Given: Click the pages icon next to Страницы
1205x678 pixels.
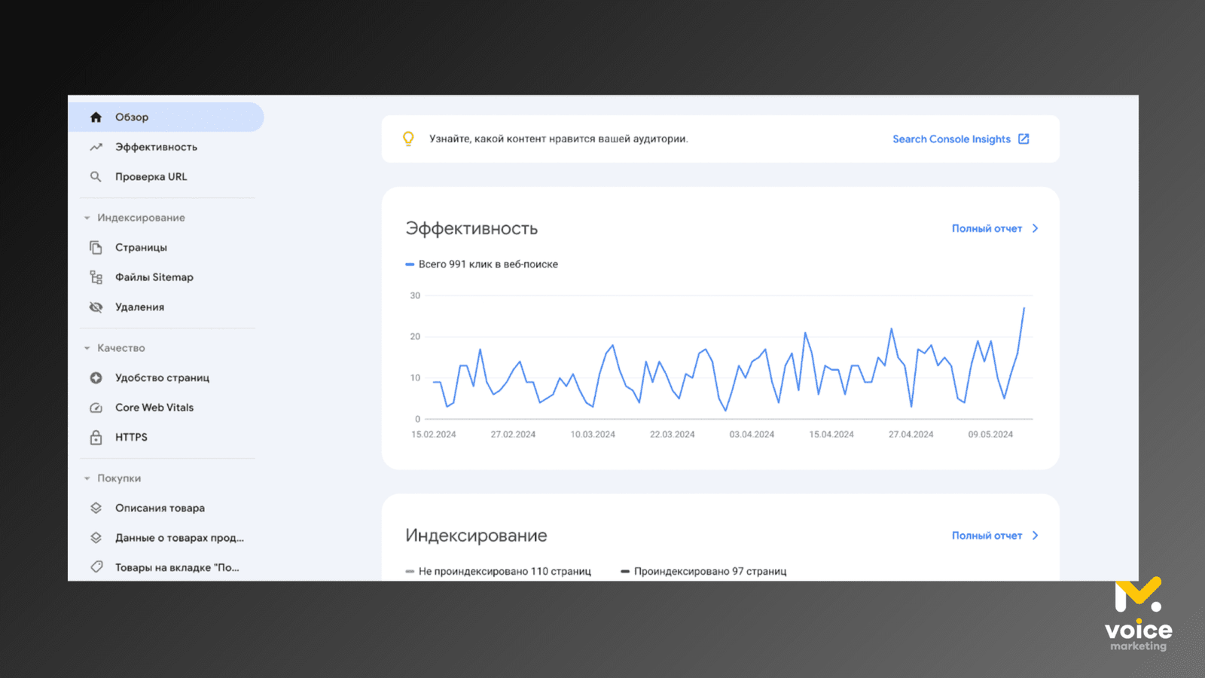Looking at the screenshot, I should [96, 247].
